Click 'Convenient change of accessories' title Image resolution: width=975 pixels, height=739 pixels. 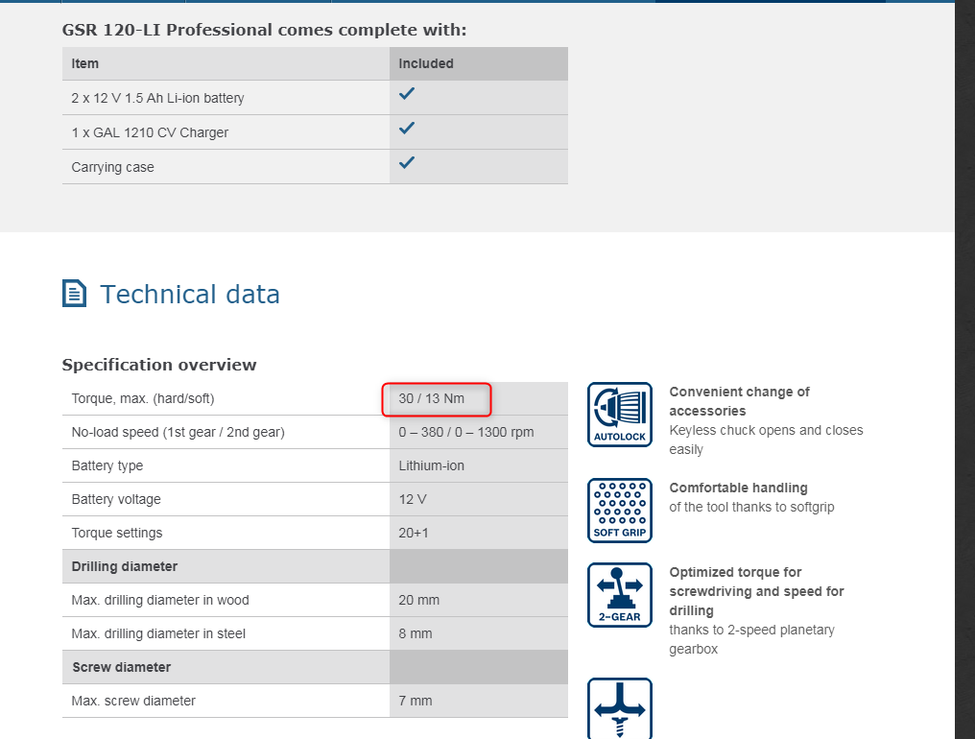739,401
